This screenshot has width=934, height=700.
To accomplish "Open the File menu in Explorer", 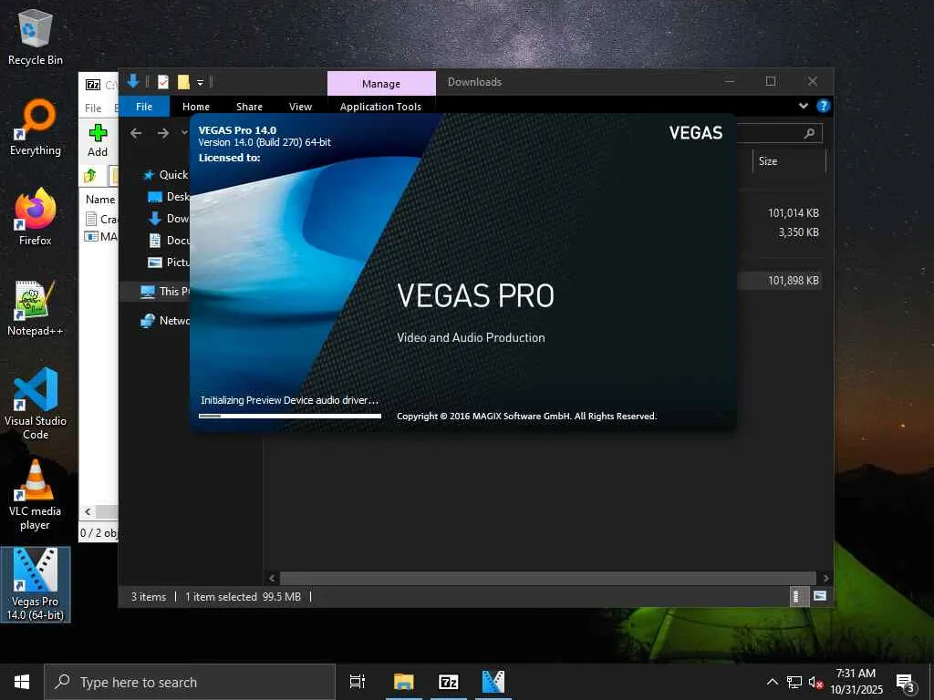I will (x=144, y=107).
